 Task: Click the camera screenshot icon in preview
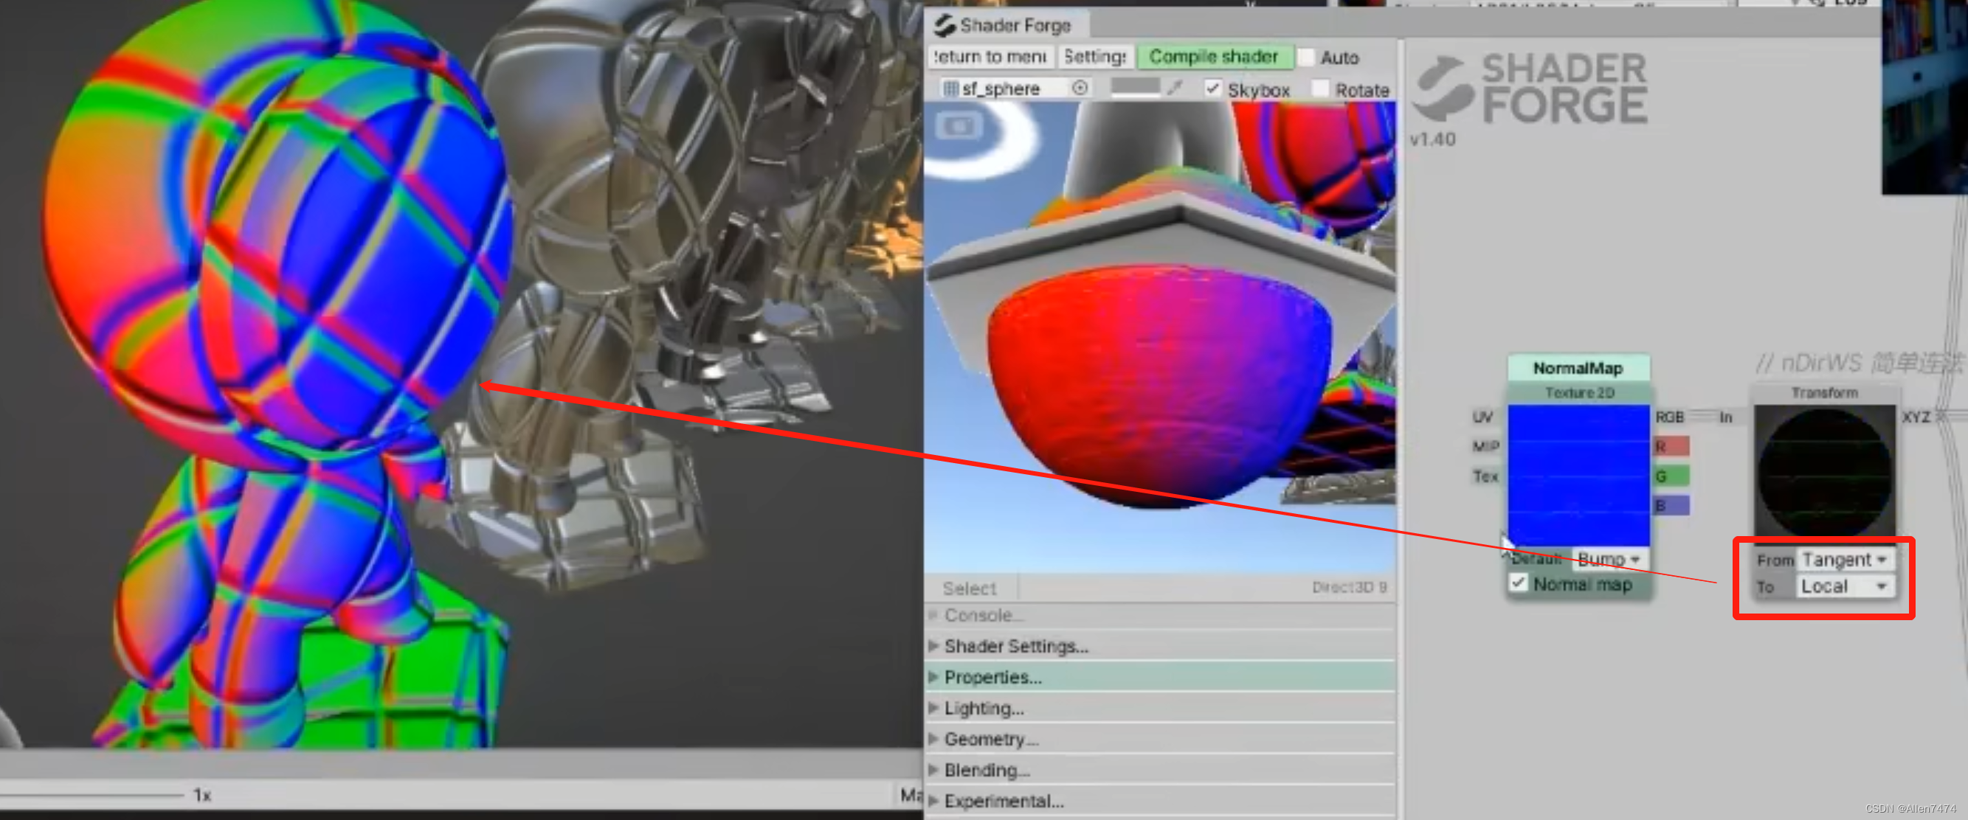point(958,125)
